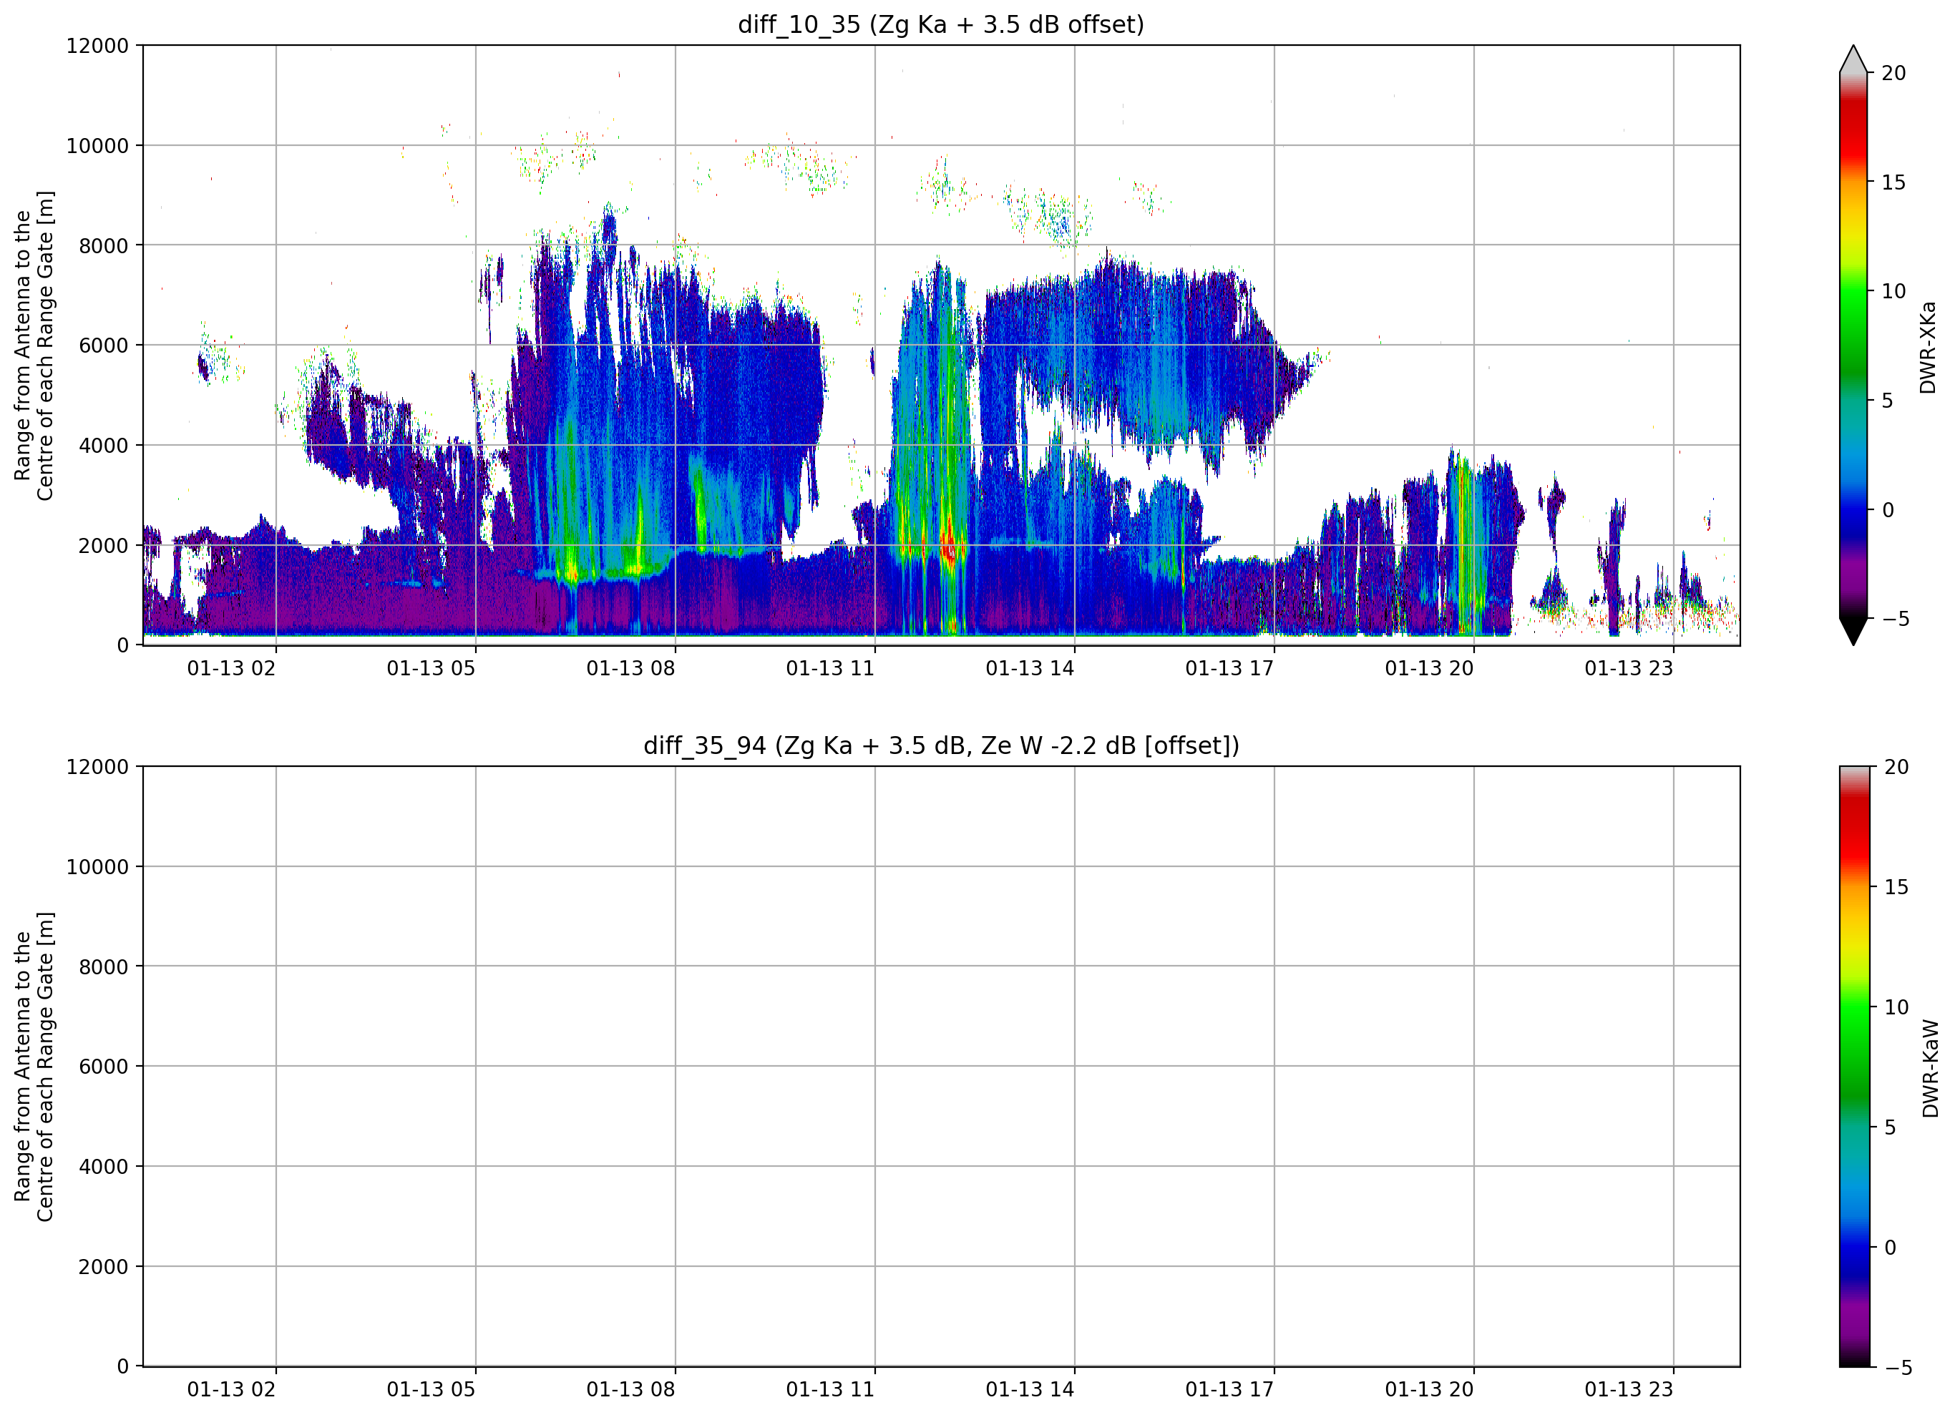The image size is (1955, 1415).
Task: Click the DWR-XKa colorbar lower black arrow
Action: coord(1853,632)
